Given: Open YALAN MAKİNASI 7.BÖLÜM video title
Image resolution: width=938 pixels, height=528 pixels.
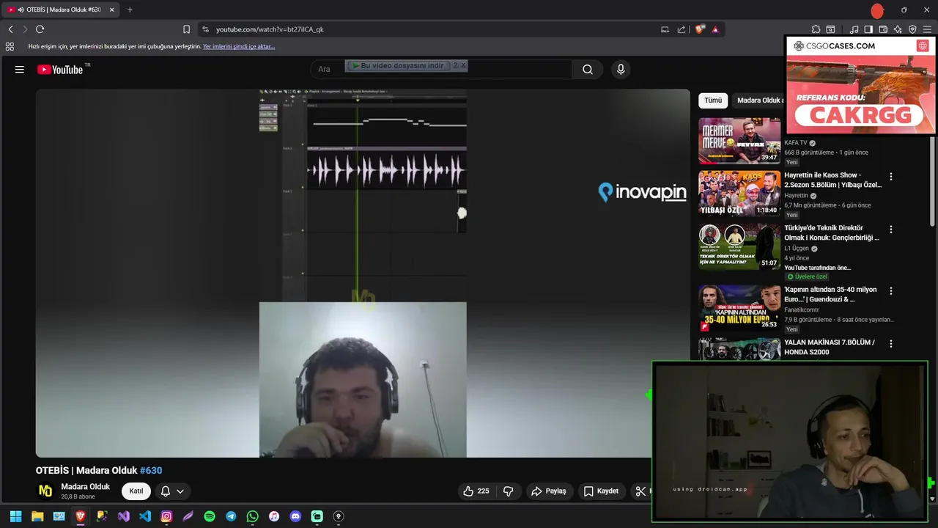Looking at the screenshot, I should tap(830, 347).
